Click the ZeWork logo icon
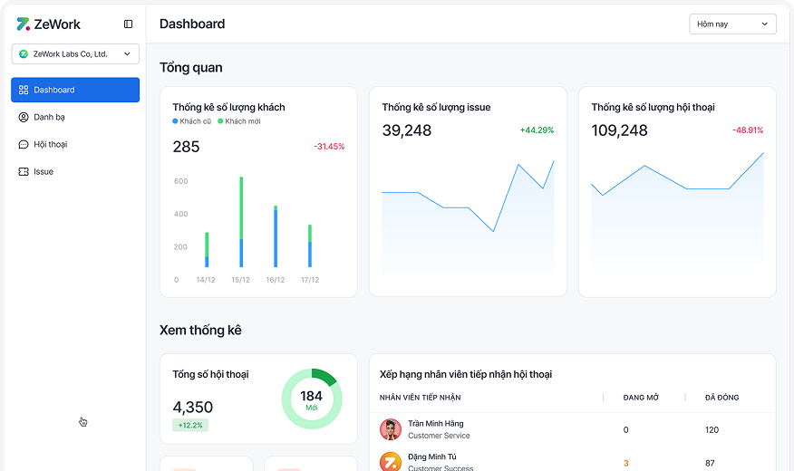 point(23,24)
